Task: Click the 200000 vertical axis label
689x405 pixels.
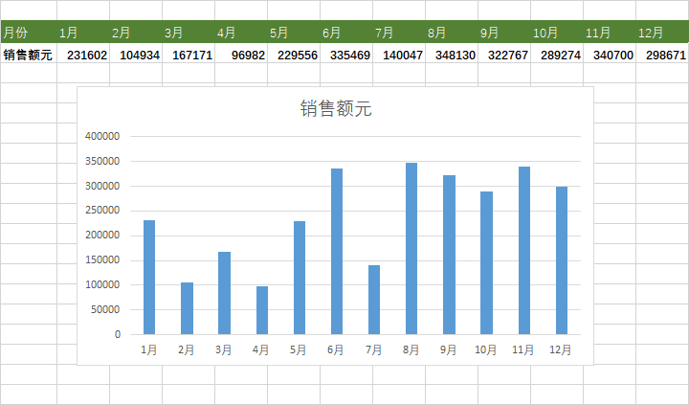Action: tap(102, 236)
